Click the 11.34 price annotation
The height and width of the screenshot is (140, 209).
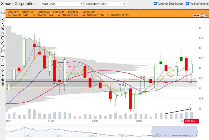(56, 84)
